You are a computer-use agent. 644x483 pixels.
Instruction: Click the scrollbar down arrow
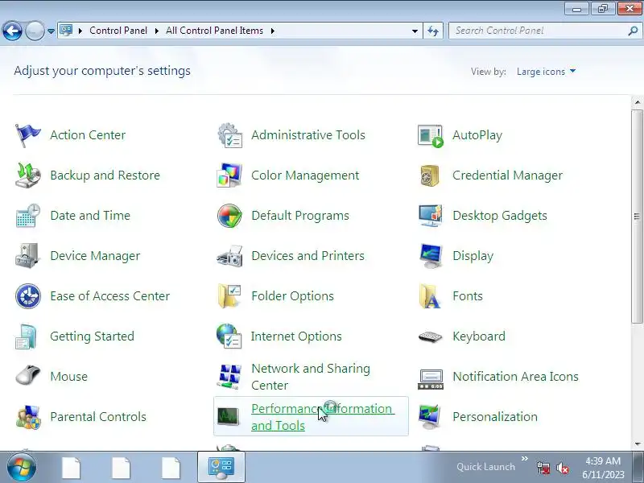click(x=637, y=444)
